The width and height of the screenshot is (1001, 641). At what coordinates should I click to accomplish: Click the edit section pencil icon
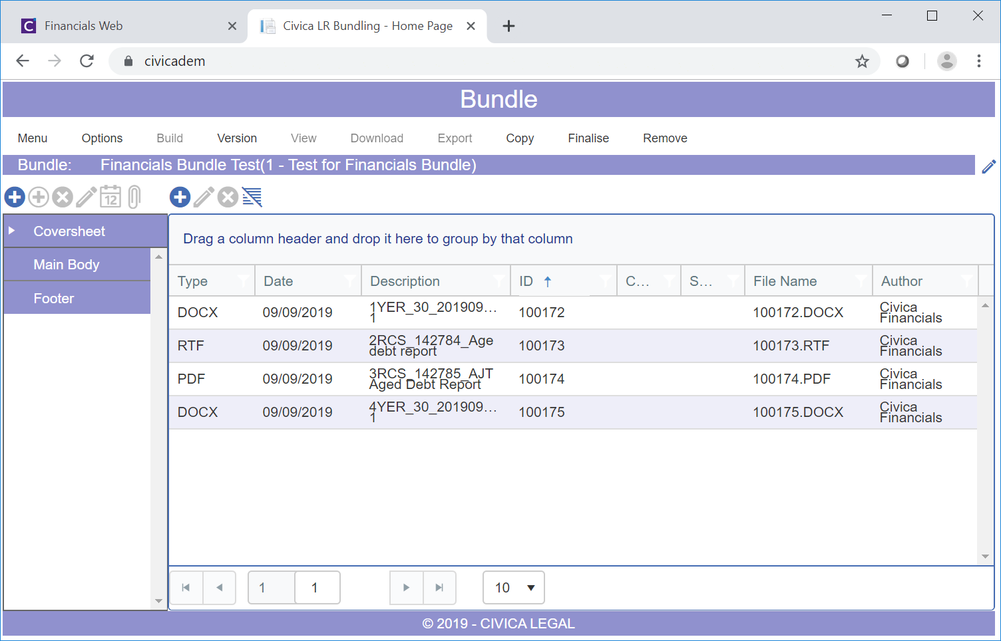[87, 197]
